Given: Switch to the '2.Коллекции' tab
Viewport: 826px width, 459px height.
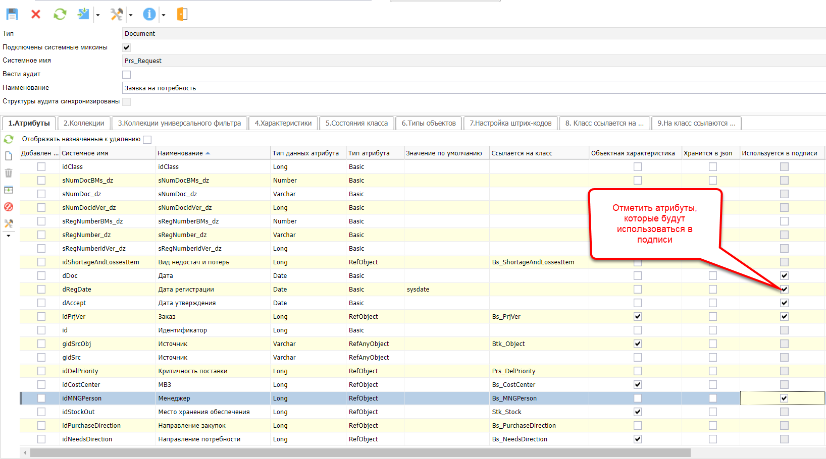Looking at the screenshot, I should click(84, 123).
